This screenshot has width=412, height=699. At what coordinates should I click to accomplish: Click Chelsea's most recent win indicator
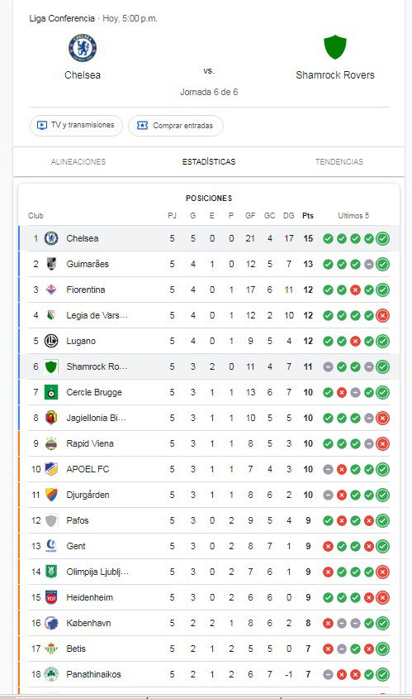(382, 238)
